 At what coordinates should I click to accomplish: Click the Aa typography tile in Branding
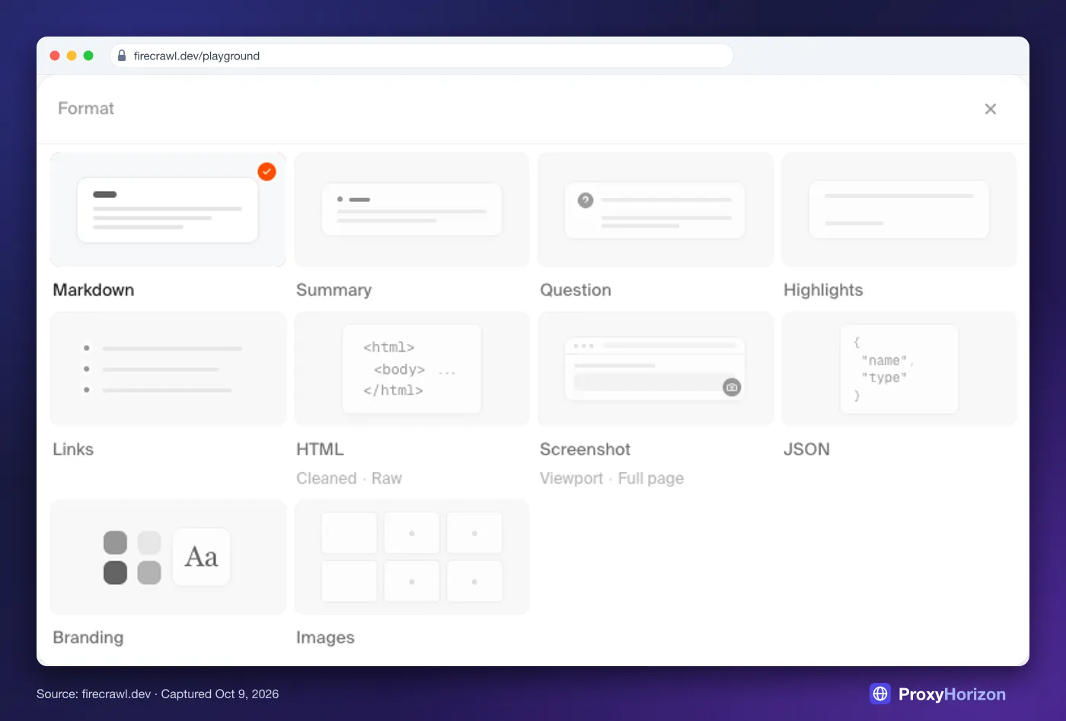pos(201,557)
